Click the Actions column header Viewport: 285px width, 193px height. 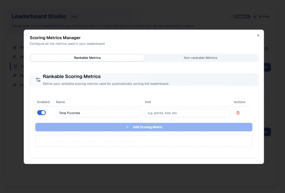(x=239, y=102)
